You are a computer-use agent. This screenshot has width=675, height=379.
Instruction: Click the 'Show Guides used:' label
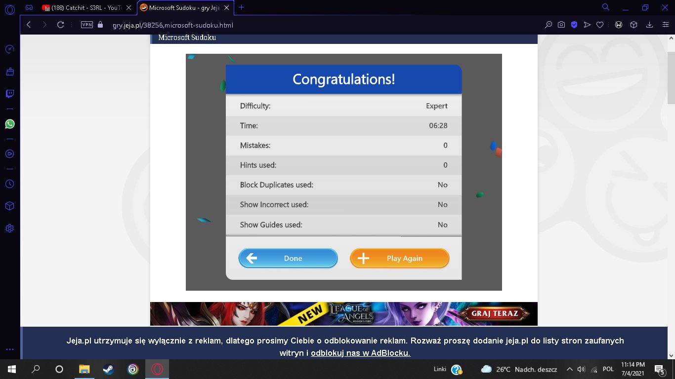[x=271, y=225]
